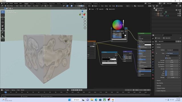Click the outliner filter funnel icon

(x=177, y=6)
